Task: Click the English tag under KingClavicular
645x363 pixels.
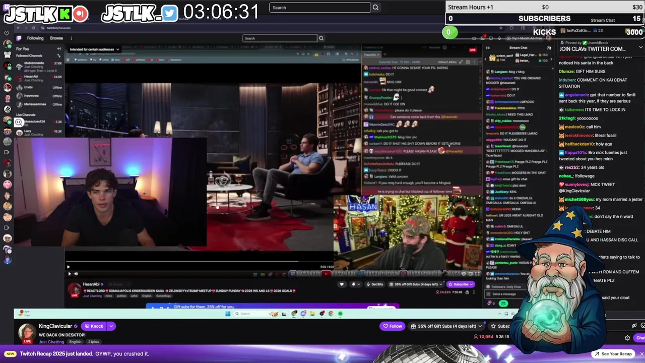Action: [75, 342]
